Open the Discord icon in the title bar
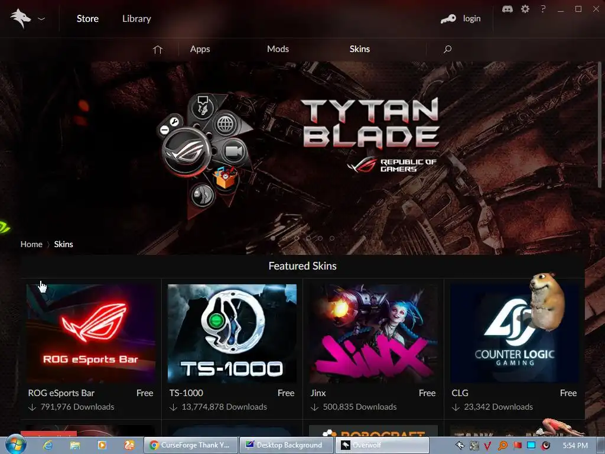Screen dimensions: 605x454 [x=508, y=9]
